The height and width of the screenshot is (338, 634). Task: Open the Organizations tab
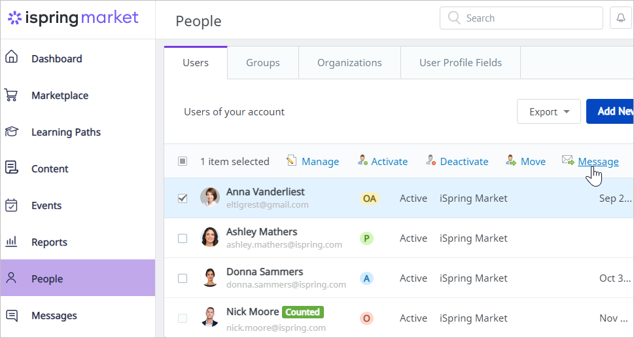coord(349,62)
